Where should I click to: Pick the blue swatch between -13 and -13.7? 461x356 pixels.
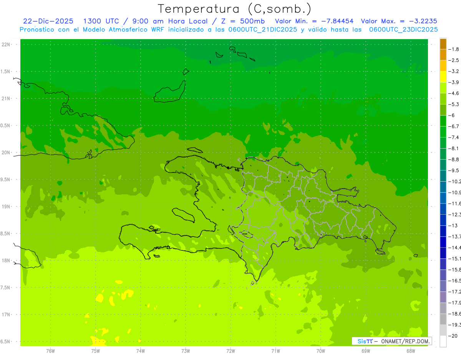443,231
